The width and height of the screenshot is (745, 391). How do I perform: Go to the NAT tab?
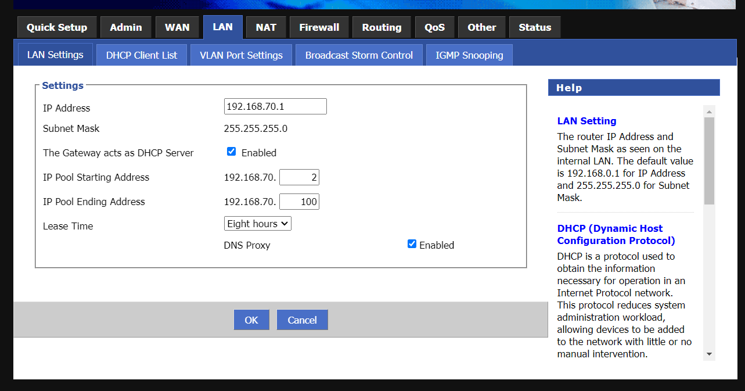click(x=266, y=27)
